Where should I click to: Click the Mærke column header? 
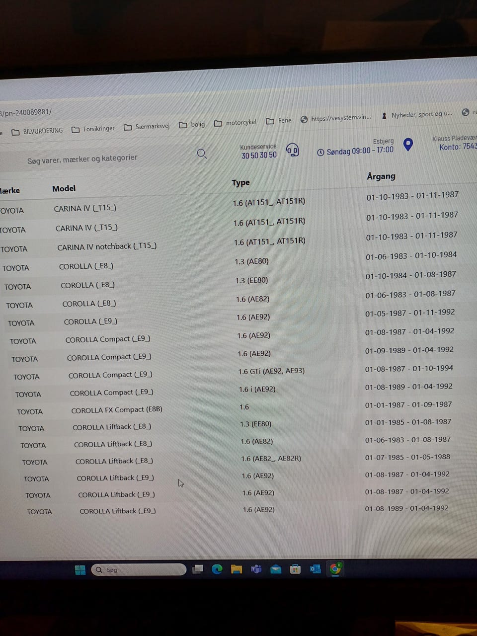coord(10,191)
